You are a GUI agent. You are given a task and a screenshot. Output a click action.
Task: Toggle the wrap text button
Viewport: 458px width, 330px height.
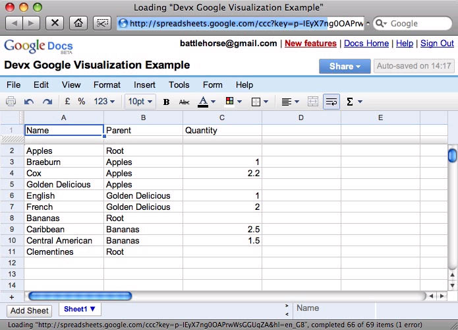pos(331,102)
